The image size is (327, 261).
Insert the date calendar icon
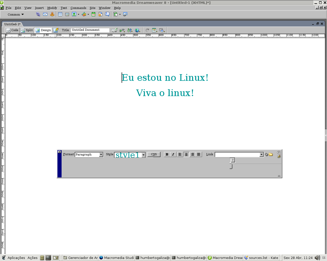coord(94,14)
